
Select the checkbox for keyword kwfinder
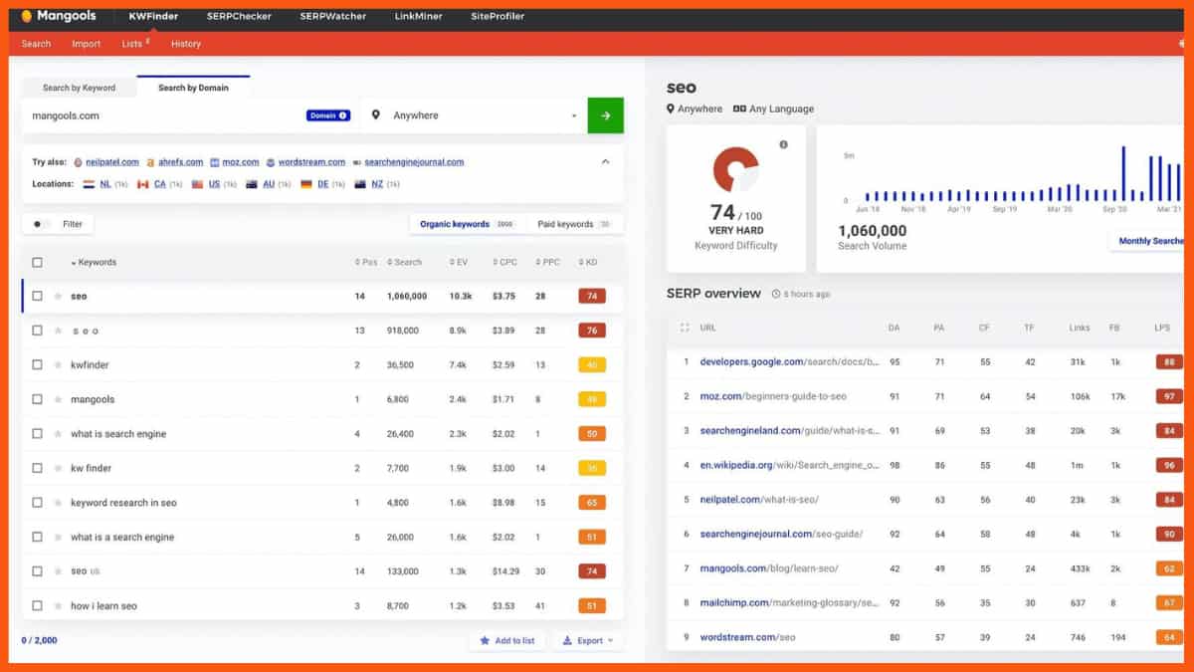point(35,364)
